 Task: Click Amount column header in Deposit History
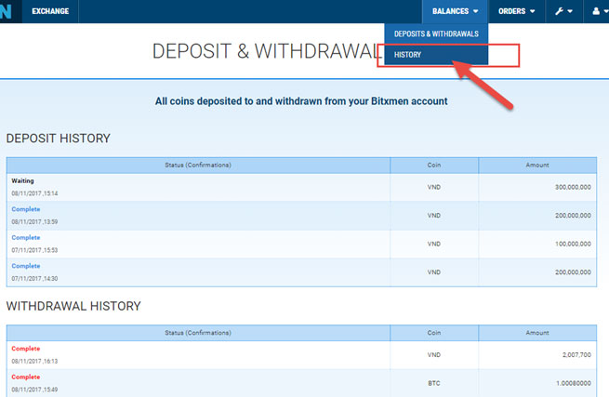536,165
